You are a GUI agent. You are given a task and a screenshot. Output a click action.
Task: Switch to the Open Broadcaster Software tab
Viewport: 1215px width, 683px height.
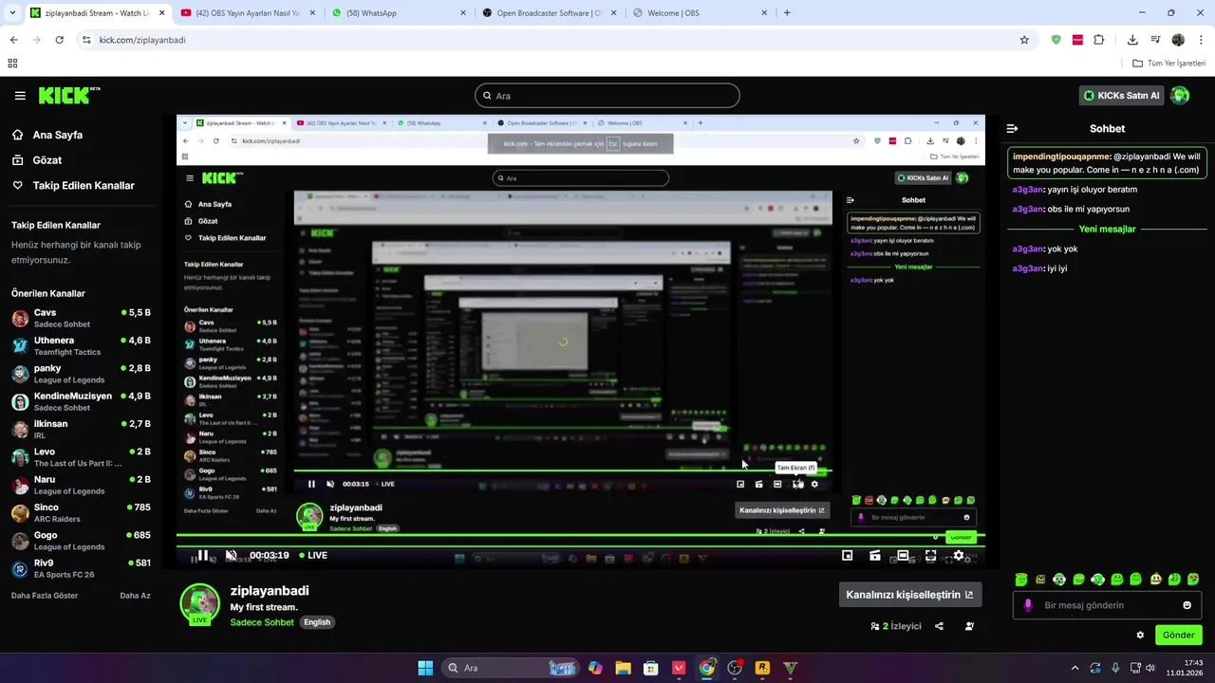(549, 13)
